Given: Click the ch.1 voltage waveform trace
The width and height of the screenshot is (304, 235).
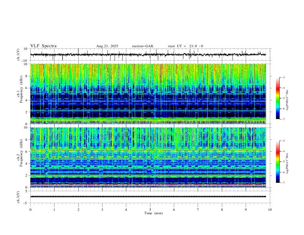Looking at the screenshot, I should pyautogui.click(x=148, y=55).
